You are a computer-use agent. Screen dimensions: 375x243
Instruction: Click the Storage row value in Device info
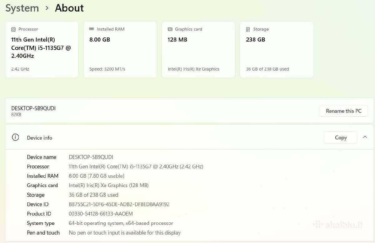(x=93, y=195)
